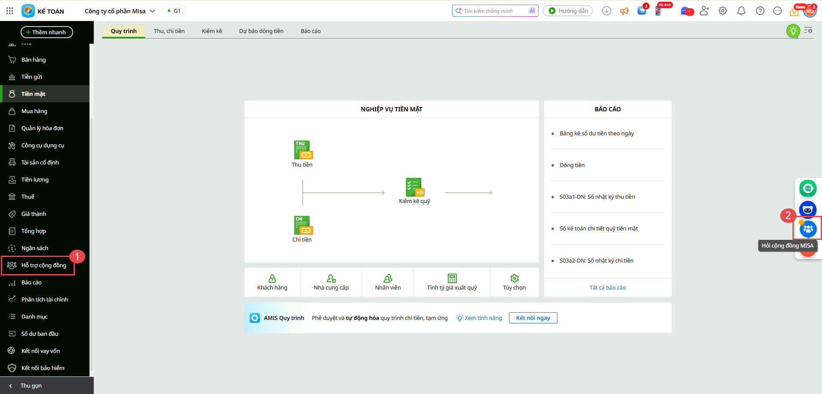822x394 pixels.
Task: Open Phân tích tài chính in sidebar
Action: (45, 299)
